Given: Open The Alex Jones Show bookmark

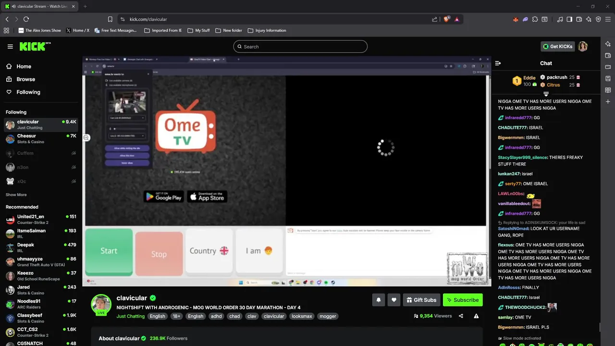Looking at the screenshot, I should 40,30.
